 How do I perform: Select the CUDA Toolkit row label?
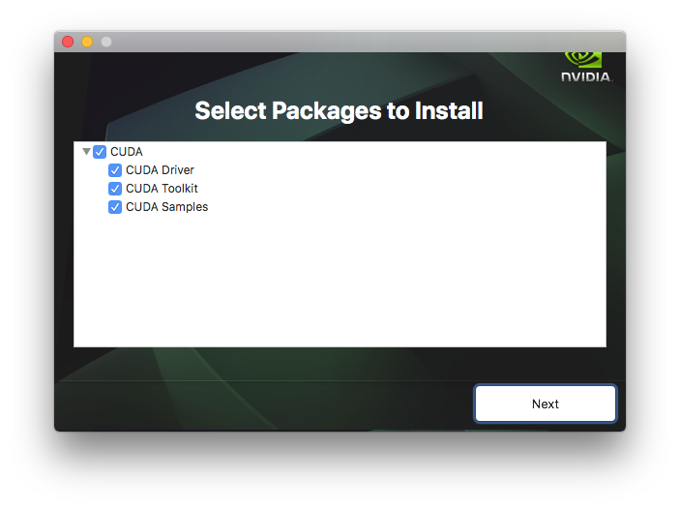point(162,189)
